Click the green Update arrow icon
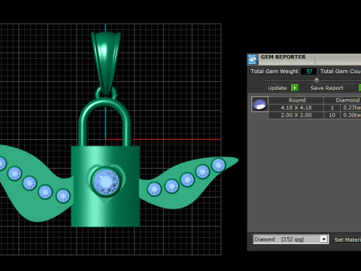Viewport: 361px width, 271px height. click(x=295, y=88)
